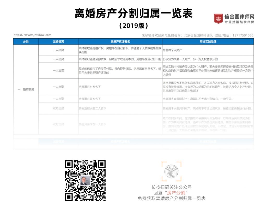Click the red shield scales logo icon
Screen dimensions: 267x213
click(218, 19)
